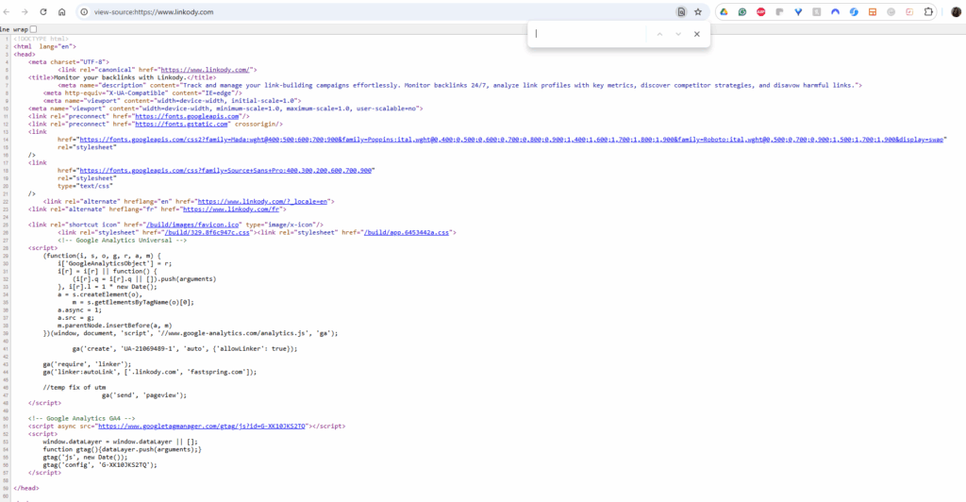Click the closing </head> tag
Screen dimensions: 966x502
coord(25,488)
